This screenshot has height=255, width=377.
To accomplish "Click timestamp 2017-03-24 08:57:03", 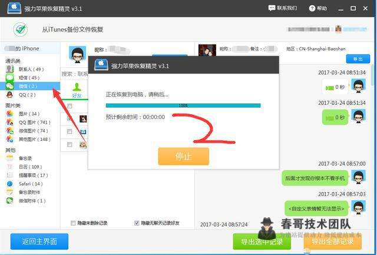I will pyautogui.click(x=342, y=194).
